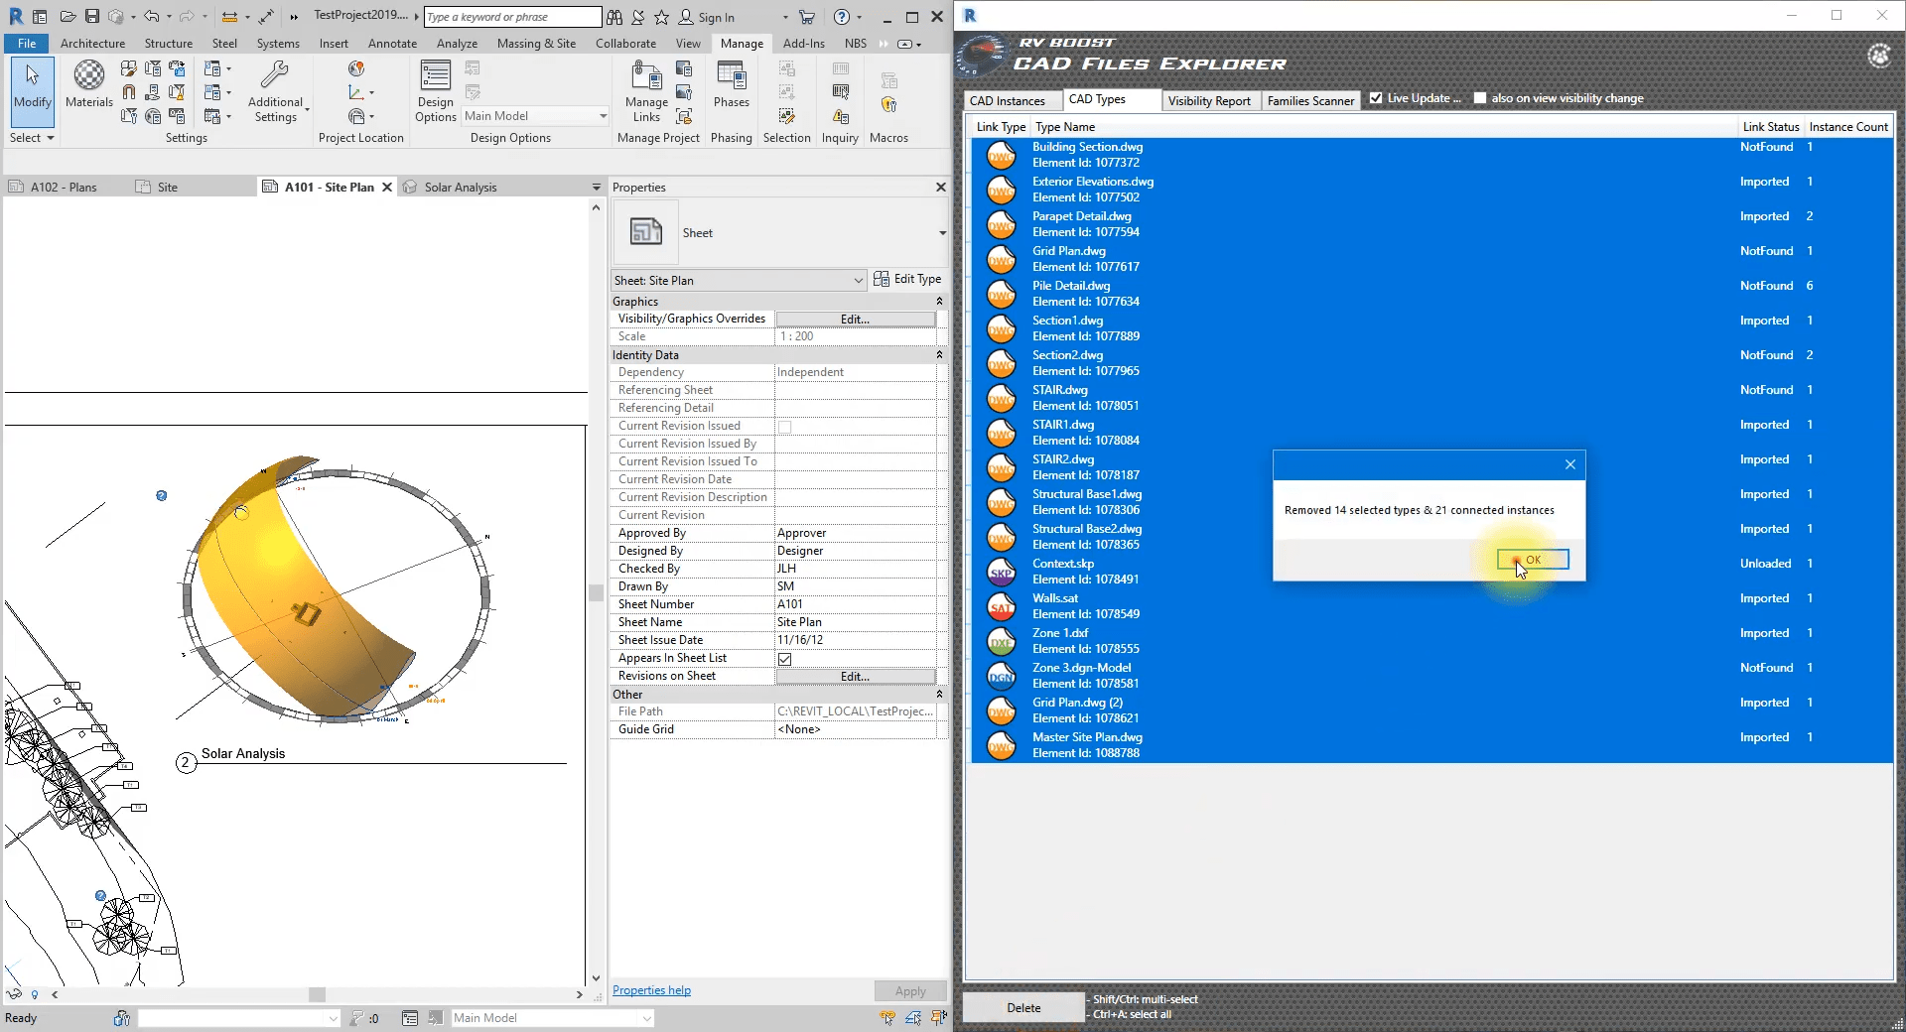Click the SKP icon for Context.skp

1001,572
